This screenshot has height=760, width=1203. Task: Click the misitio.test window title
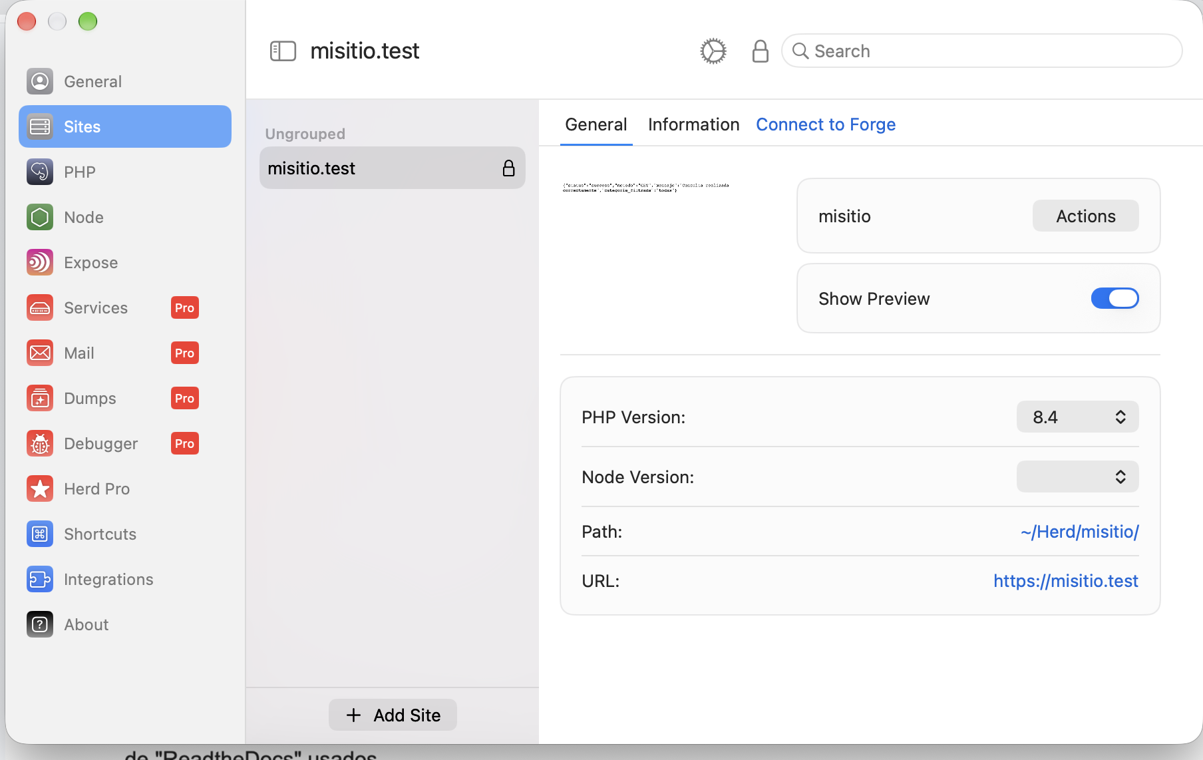point(365,51)
